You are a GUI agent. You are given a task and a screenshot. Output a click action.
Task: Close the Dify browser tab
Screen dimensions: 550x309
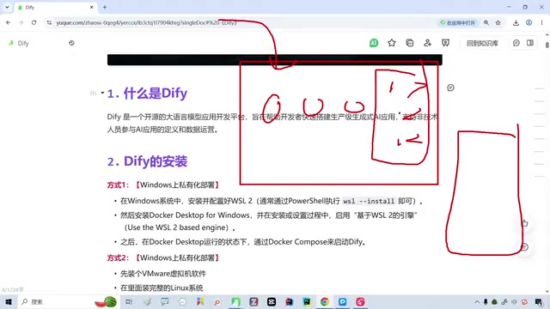click(x=92, y=7)
